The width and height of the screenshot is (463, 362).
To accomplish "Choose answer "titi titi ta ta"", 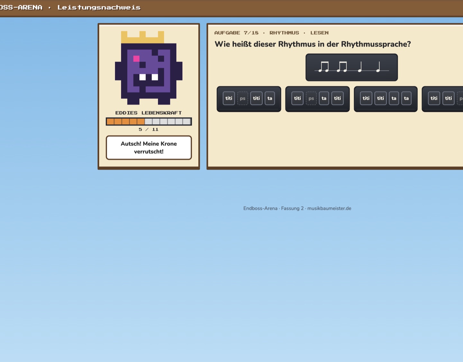I will 386,99.
